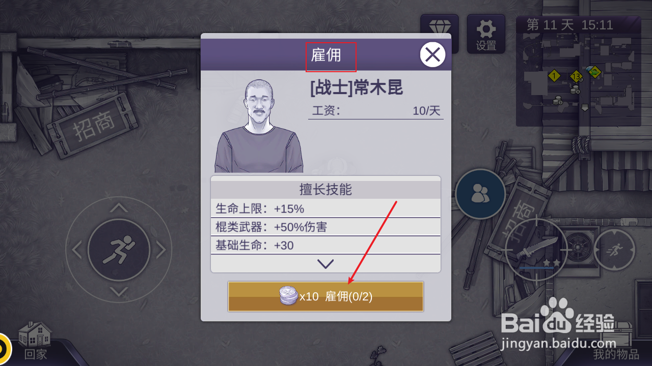This screenshot has height=366, width=652.
Task: Open the companions group icon
Action: (480, 194)
